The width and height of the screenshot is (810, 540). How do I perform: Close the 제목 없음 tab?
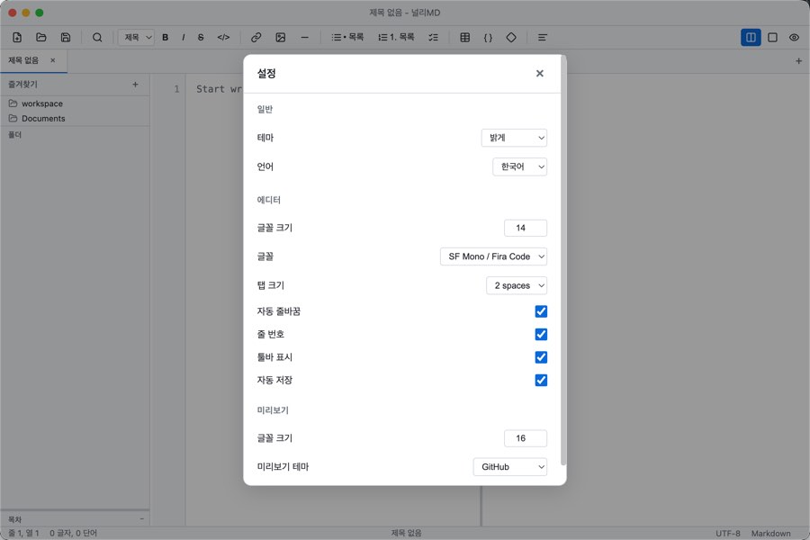(x=53, y=60)
